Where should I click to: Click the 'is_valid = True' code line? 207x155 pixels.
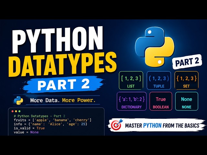coord(29,128)
